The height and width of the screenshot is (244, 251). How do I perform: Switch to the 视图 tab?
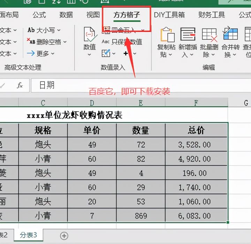(x=93, y=15)
